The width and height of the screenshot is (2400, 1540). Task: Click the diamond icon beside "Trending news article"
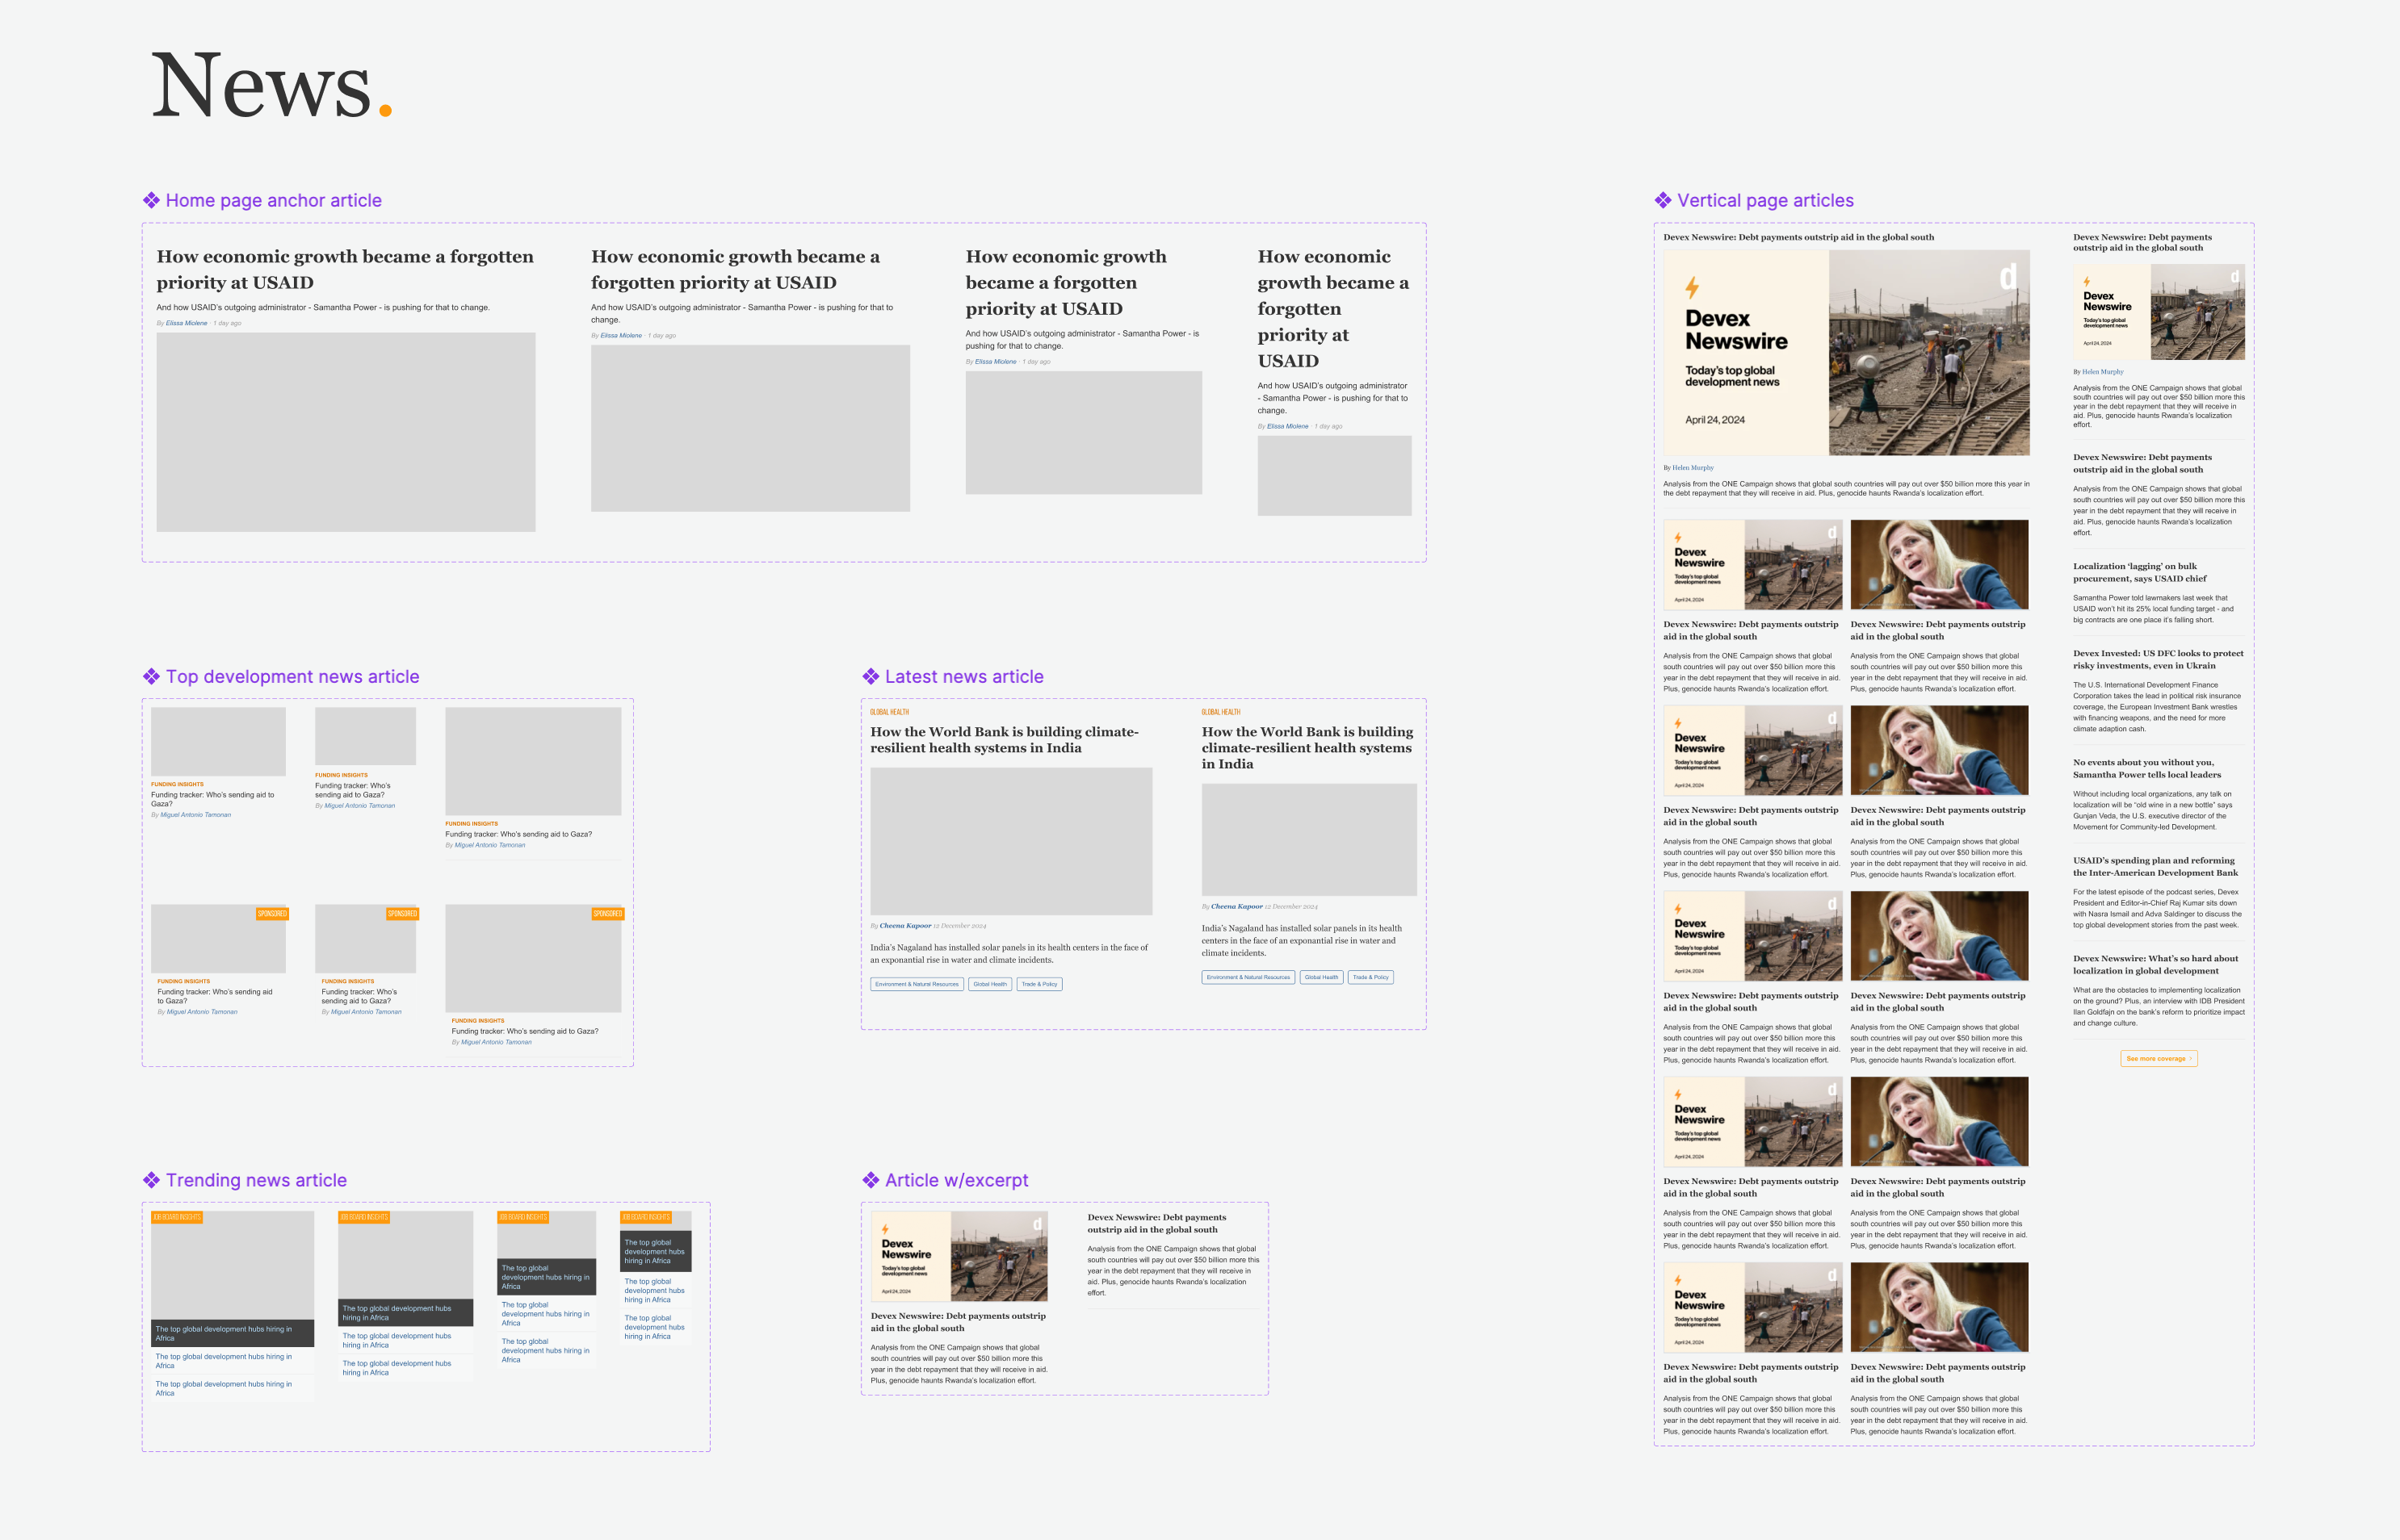[x=152, y=1180]
